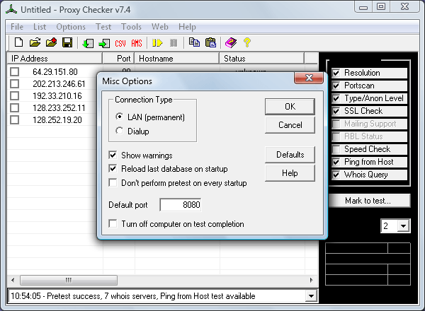The width and height of the screenshot is (425, 311).
Task: Click the Defaults button
Action: [x=290, y=155]
